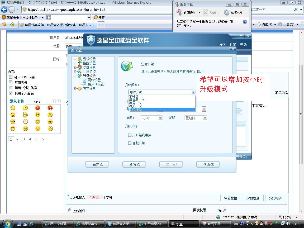The image size is (304, 228).
Task: Expand the 监控设置 tree node
Action: 75,63
